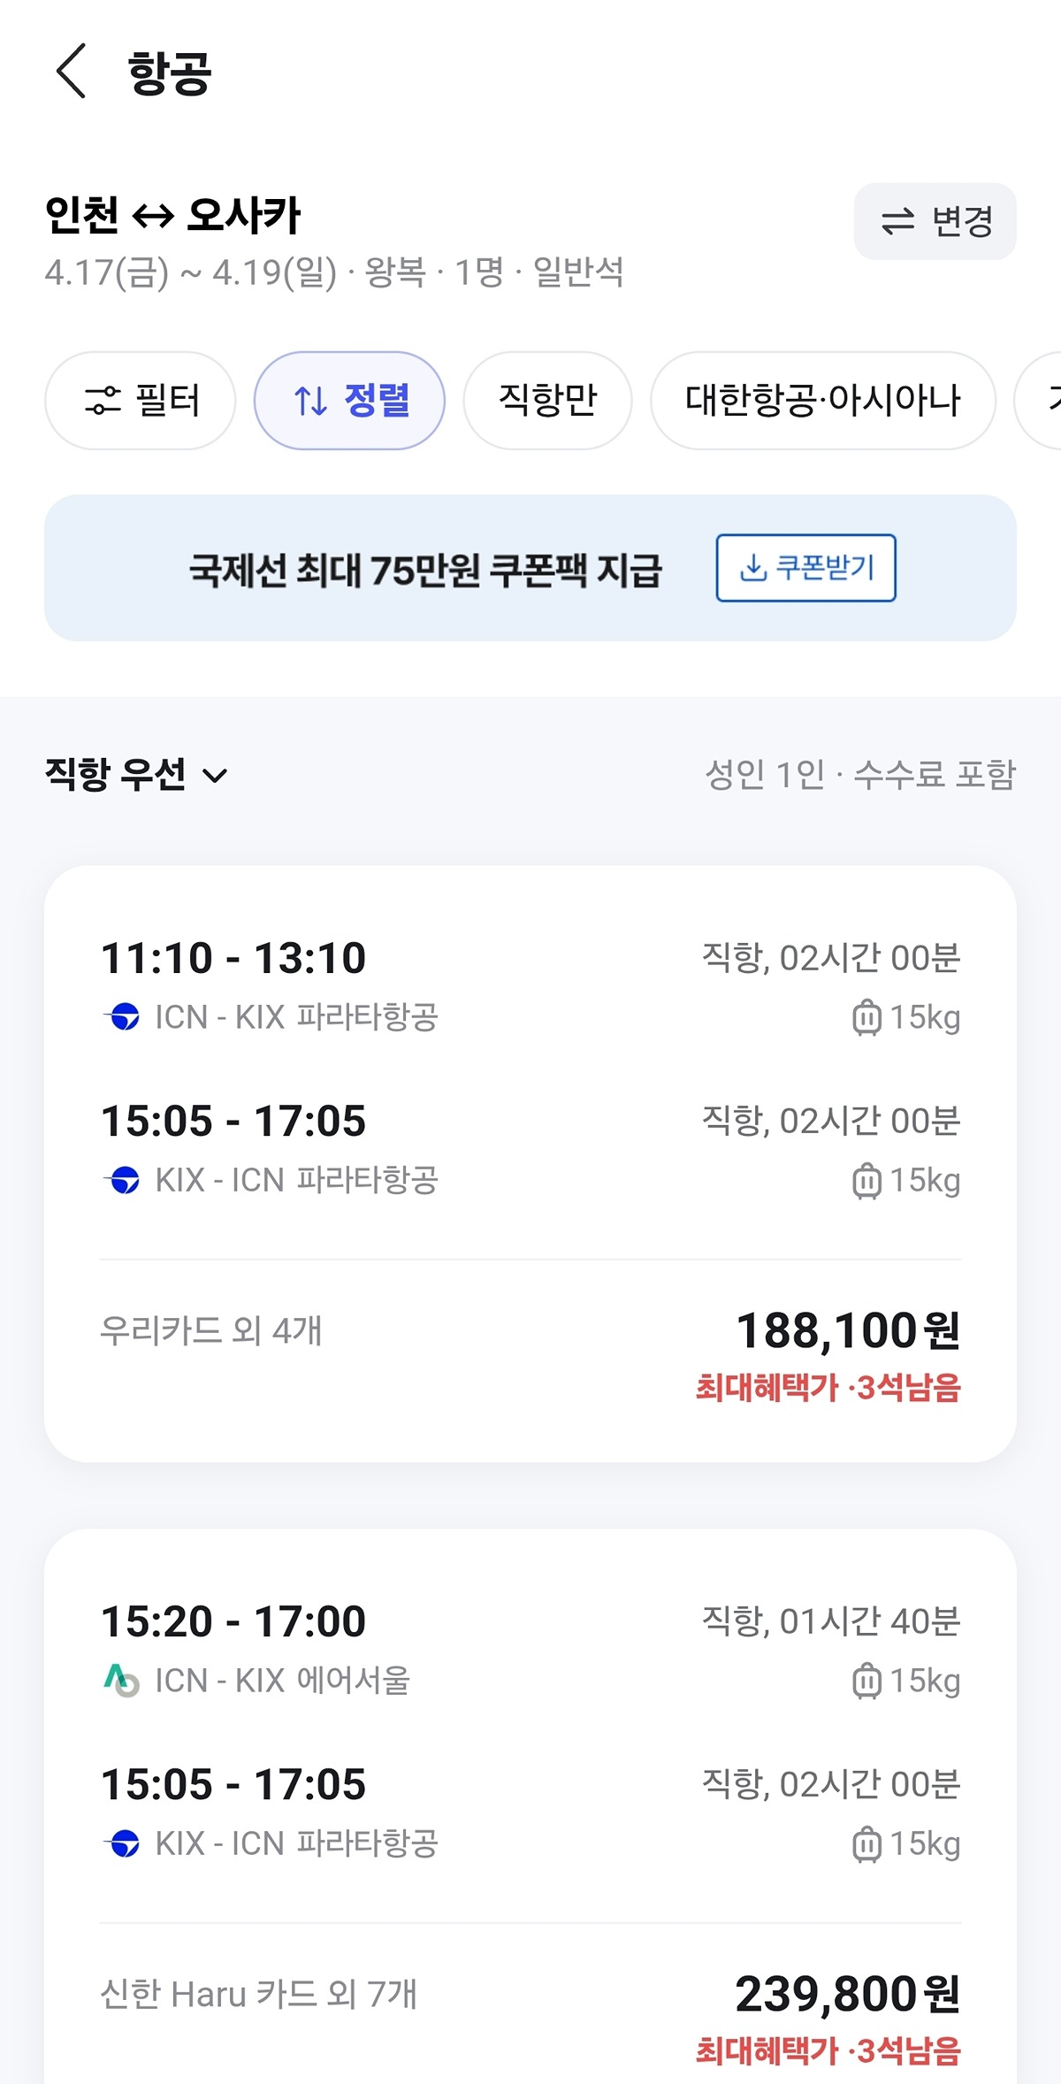
Task: Open the 필터 slider icon chip
Action: tap(103, 401)
